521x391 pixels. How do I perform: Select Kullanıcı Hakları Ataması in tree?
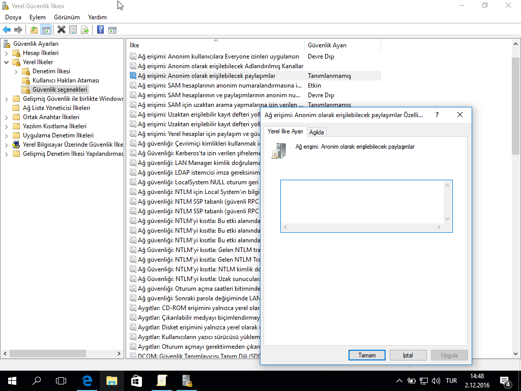(66, 80)
